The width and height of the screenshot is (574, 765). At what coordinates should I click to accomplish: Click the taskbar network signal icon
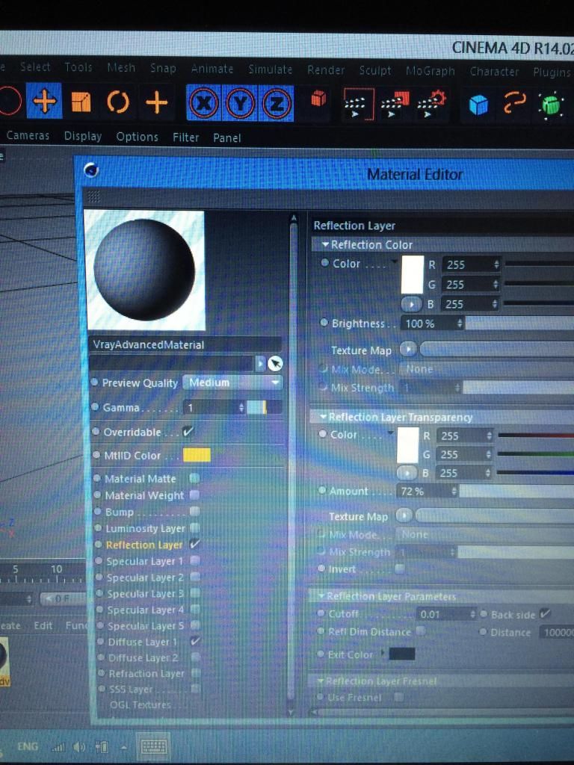[58, 746]
